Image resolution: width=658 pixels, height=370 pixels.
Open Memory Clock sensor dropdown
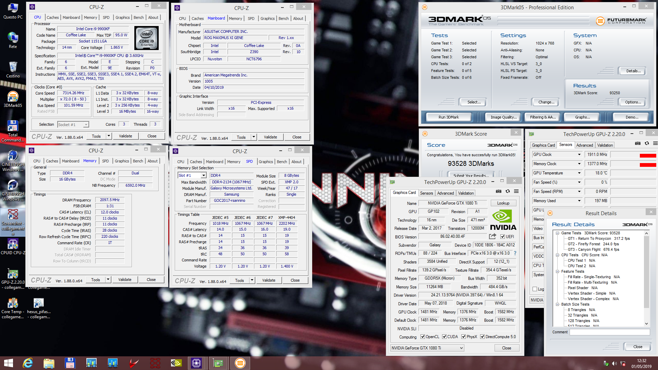(580, 164)
